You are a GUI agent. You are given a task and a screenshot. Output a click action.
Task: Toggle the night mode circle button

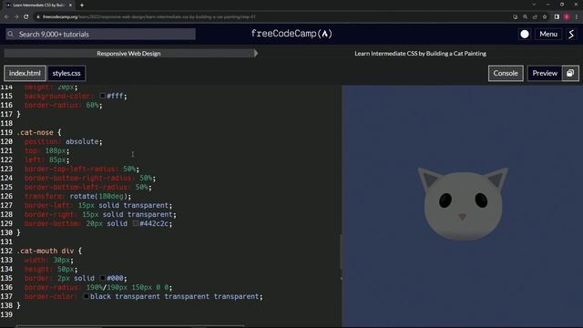[525, 35]
